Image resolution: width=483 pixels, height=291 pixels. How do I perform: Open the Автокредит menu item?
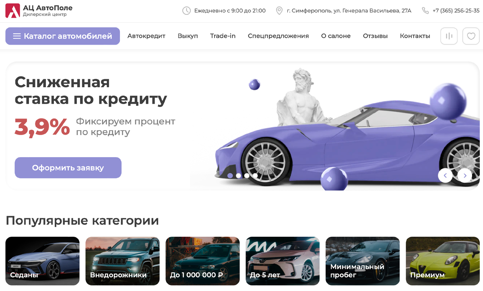[147, 36]
